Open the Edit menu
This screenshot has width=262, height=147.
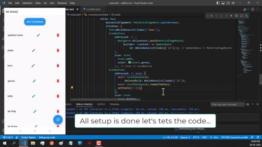click(17, 3)
